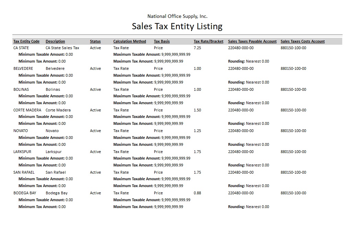Click the Calculation Method column header
The height and width of the screenshot is (239, 357).
coord(130,41)
